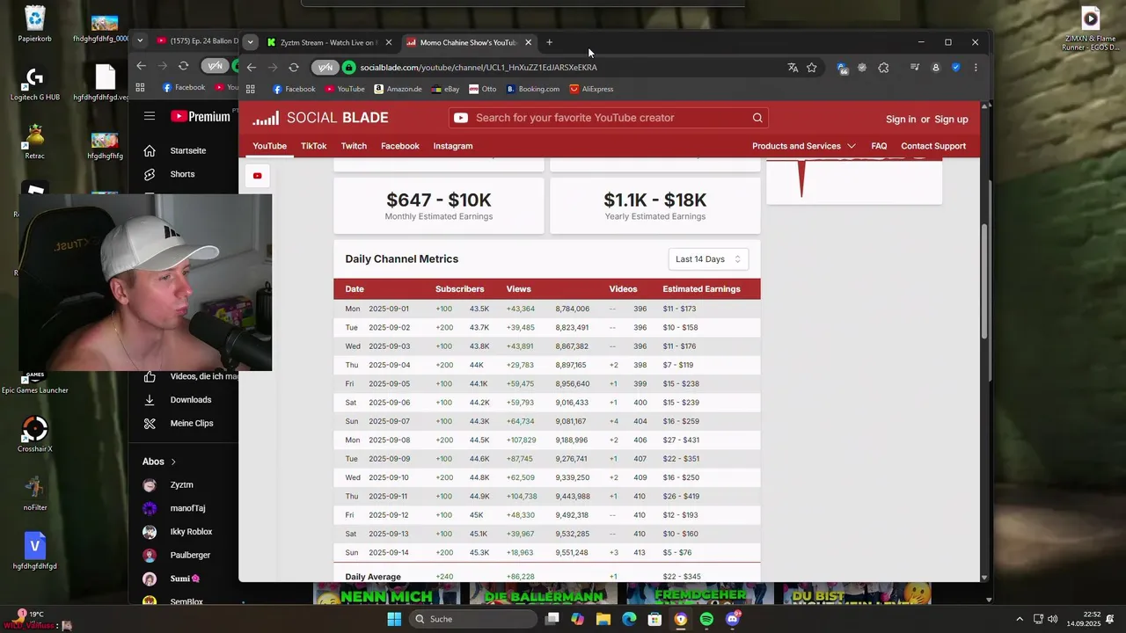The width and height of the screenshot is (1126, 633).
Task: Click the Sign up link
Action: [951, 120]
